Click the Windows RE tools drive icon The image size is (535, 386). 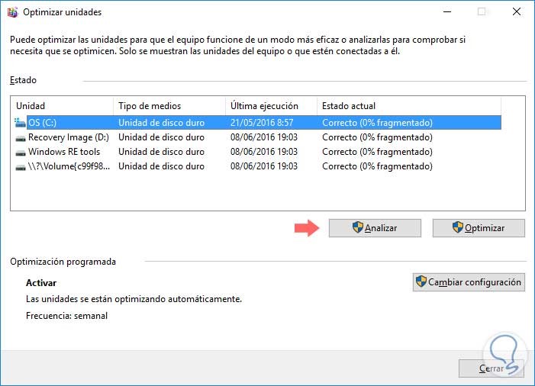coord(20,152)
